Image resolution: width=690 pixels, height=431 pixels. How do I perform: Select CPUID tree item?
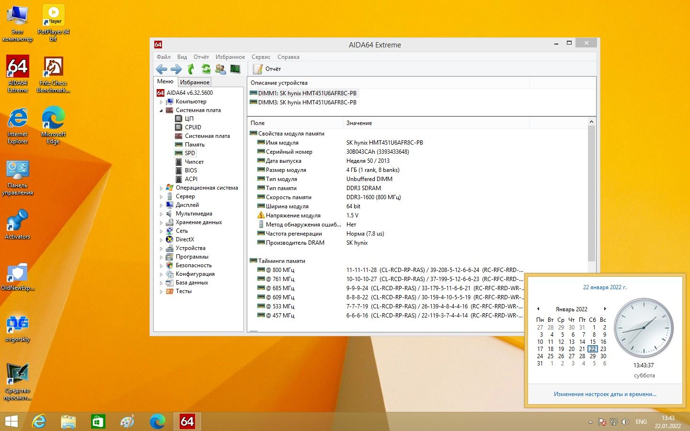[193, 127]
